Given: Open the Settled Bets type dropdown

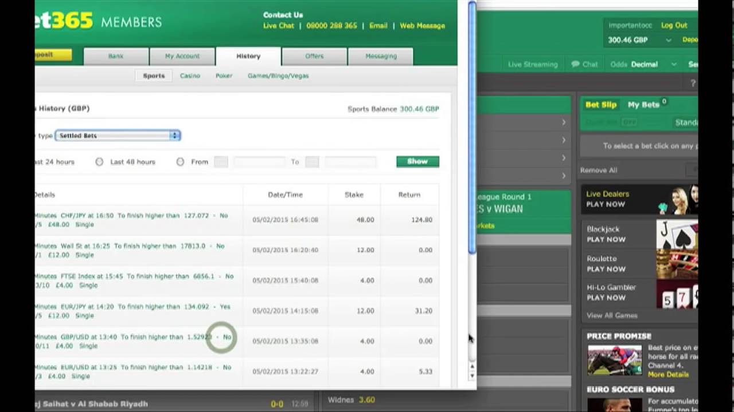Looking at the screenshot, I should click(x=118, y=136).
